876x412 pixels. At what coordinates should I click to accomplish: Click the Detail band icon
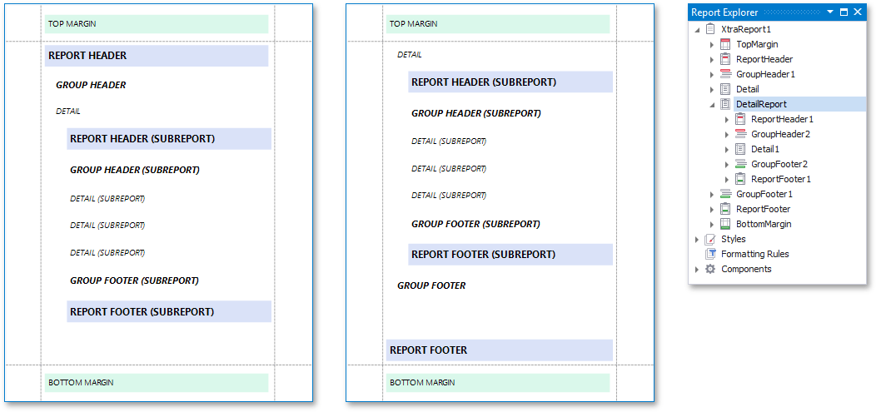click(725, 89)
